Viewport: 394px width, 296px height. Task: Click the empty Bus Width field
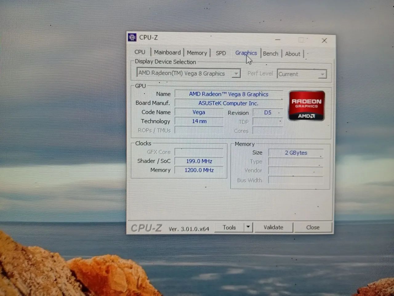(296, 180)
